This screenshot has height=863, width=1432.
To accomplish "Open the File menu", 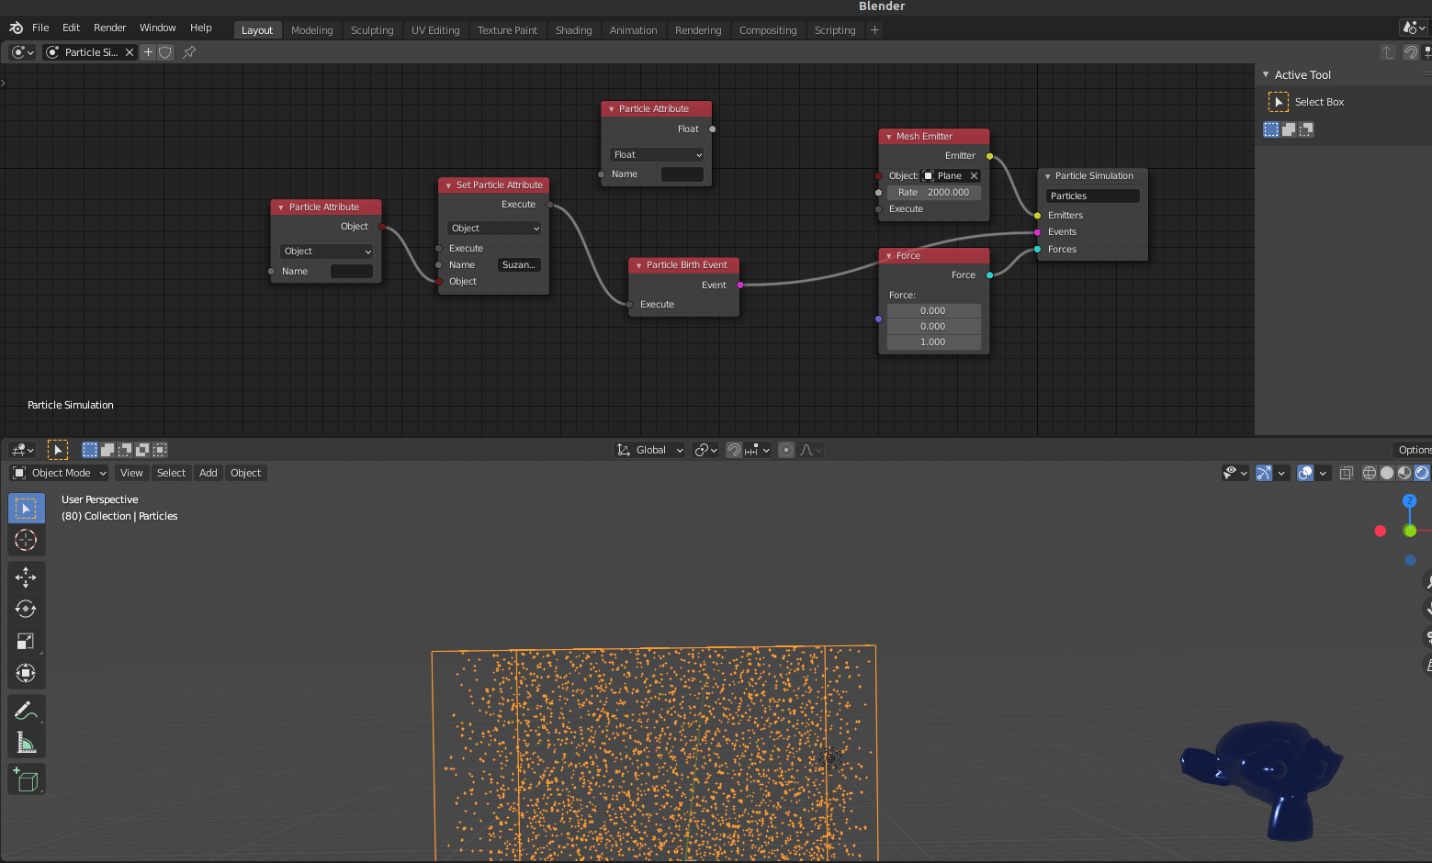I will (x=40, y=28).
